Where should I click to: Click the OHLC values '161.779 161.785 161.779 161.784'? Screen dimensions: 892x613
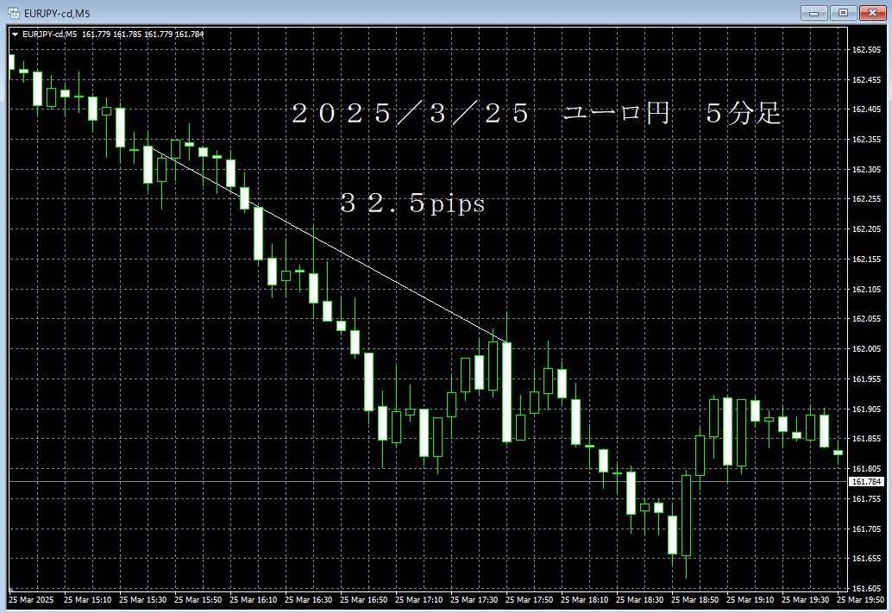click(x=143, y=34)
